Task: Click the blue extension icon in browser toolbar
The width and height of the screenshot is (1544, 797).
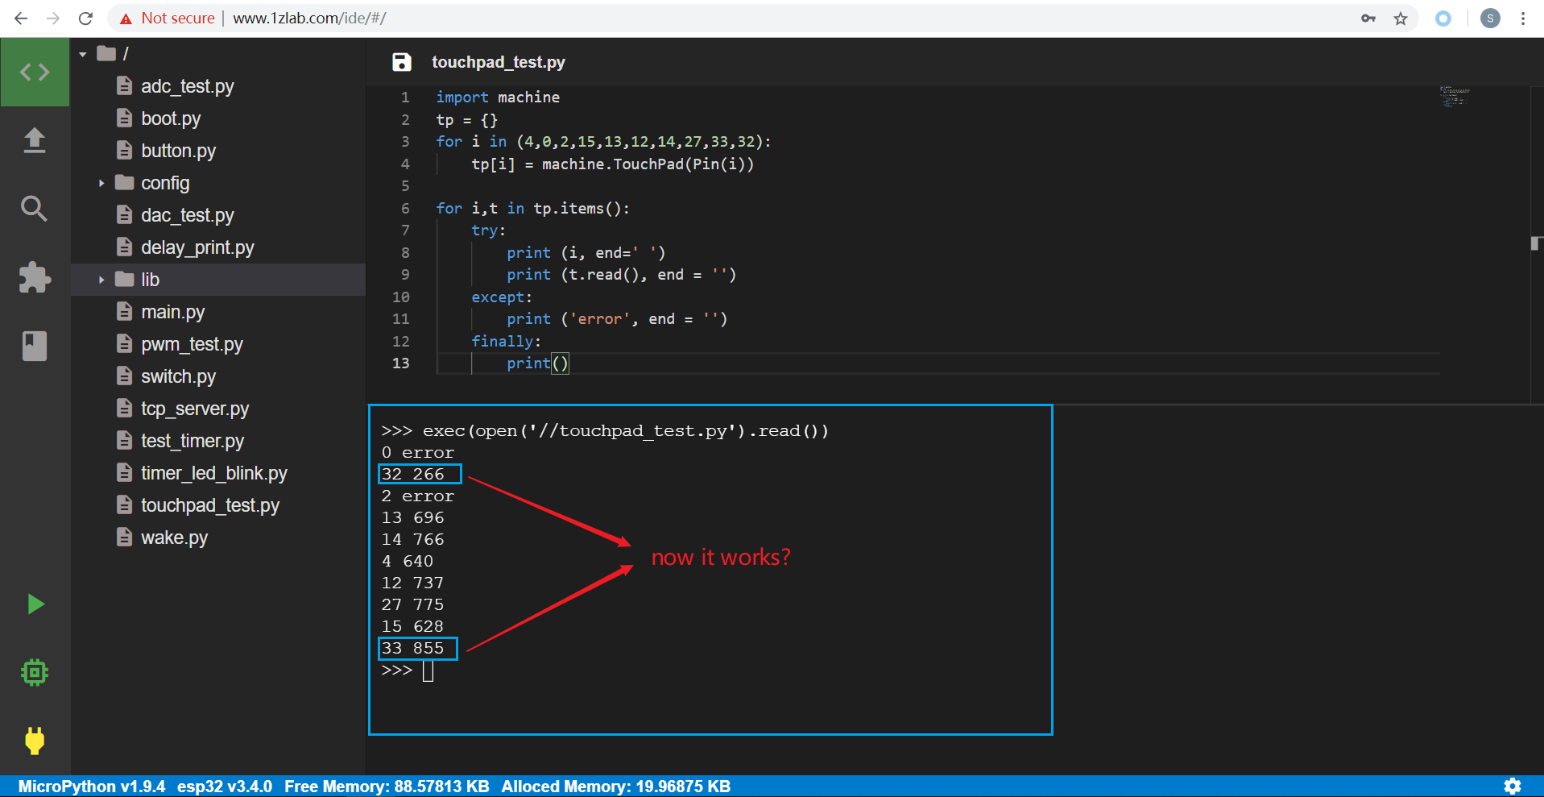Action: [x=1443, y=18]
